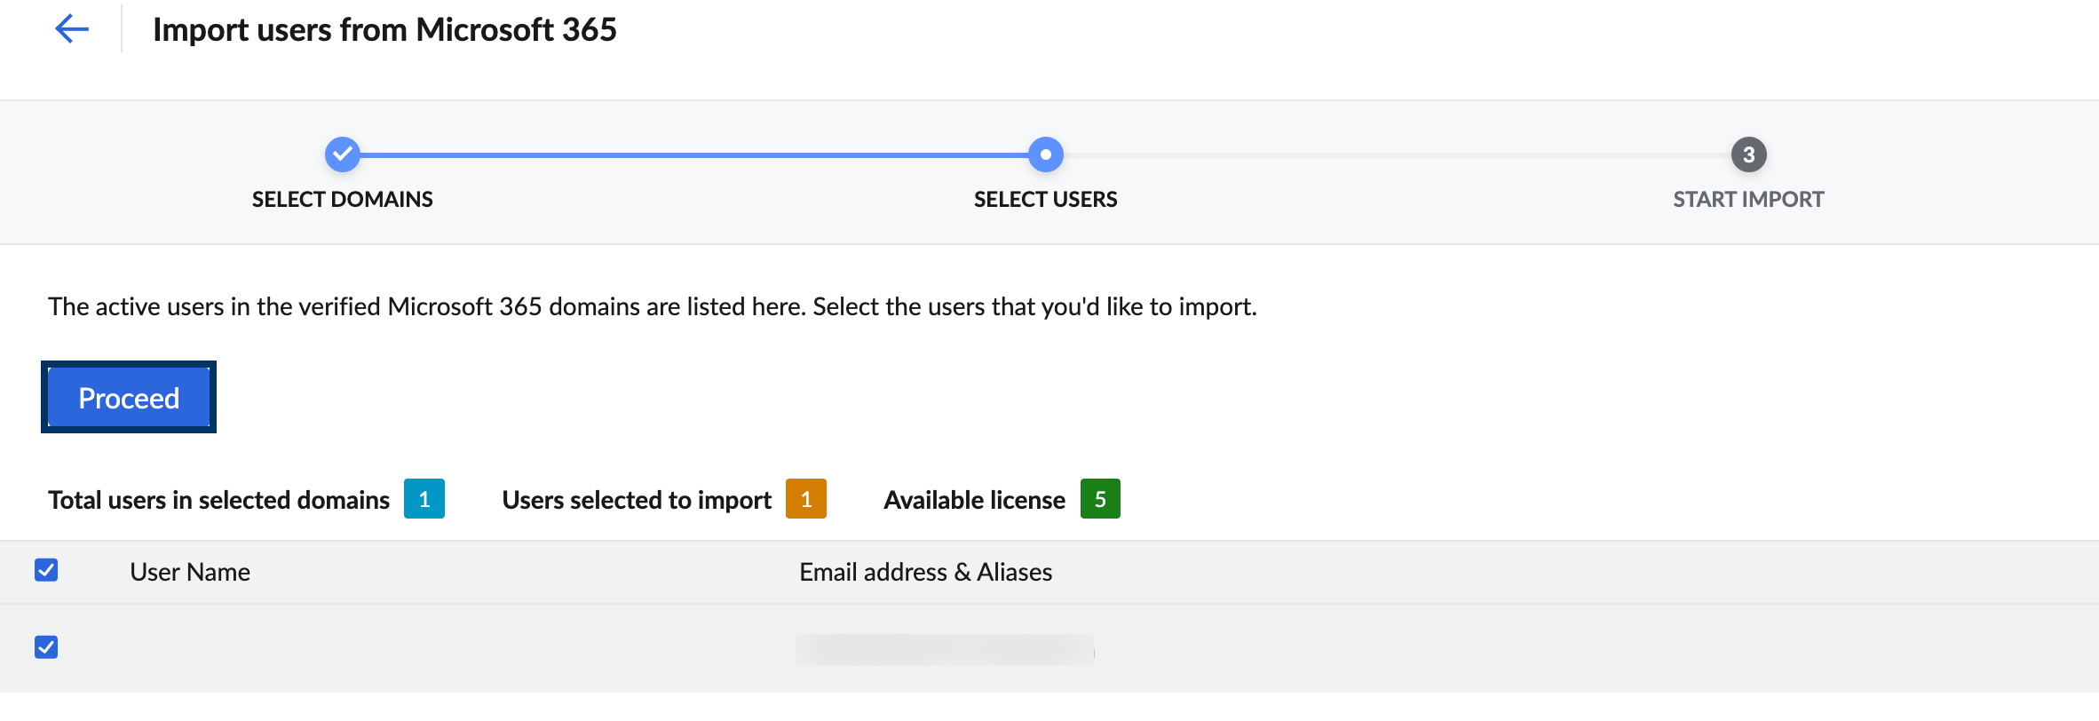Click the Email address & Aliases column header

(x=925, y=572)
